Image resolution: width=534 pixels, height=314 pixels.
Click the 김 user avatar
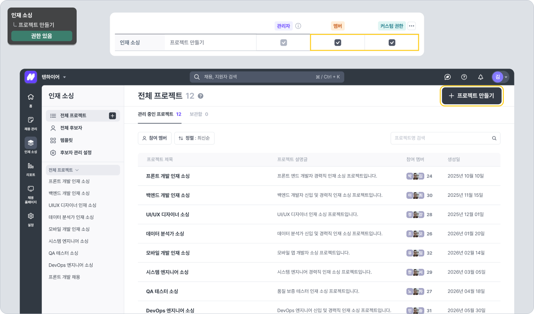click(x=498, y=77)
